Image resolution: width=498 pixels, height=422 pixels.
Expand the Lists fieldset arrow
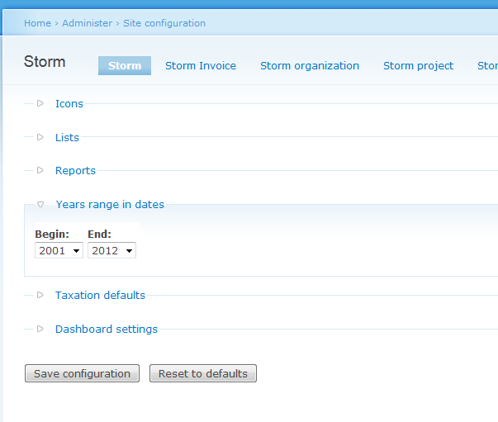40,137
